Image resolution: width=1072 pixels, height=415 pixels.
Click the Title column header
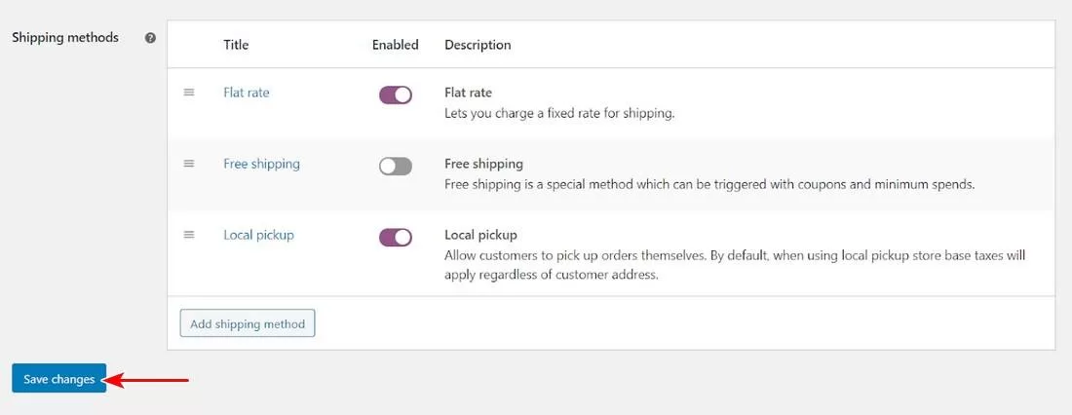236,45
